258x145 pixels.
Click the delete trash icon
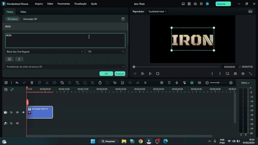coord(32,83)
